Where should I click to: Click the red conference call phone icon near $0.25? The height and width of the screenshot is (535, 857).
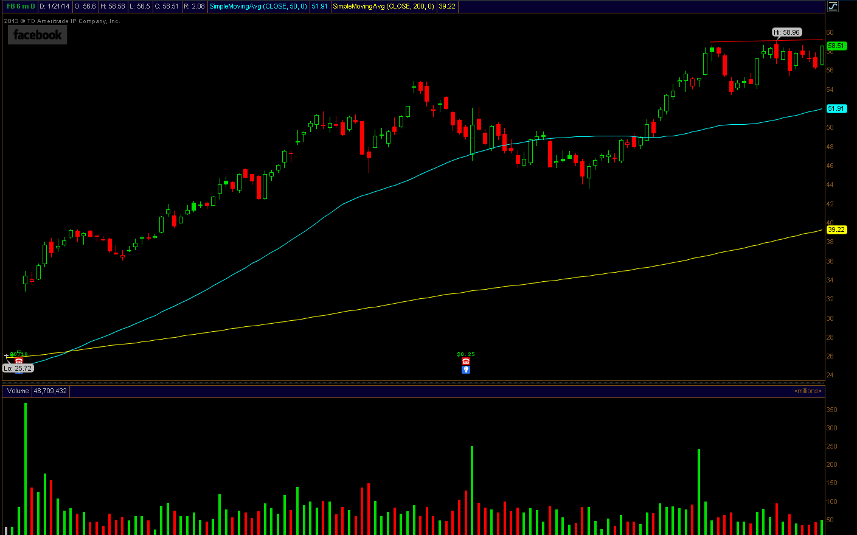point(466,362)
